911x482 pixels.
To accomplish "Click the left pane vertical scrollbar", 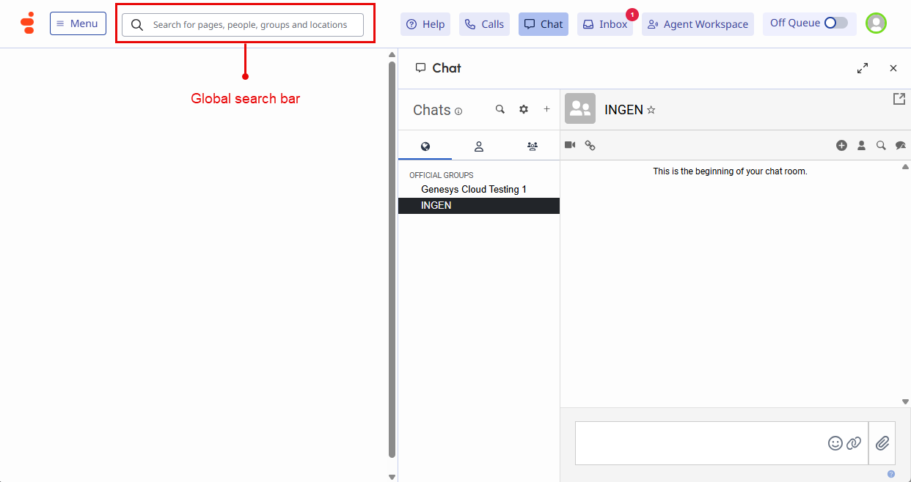I will click(x=392, y=256).
